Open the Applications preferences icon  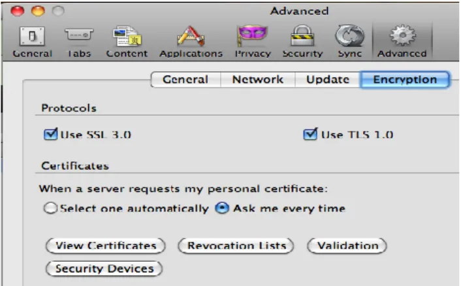[x=191, y=36]
